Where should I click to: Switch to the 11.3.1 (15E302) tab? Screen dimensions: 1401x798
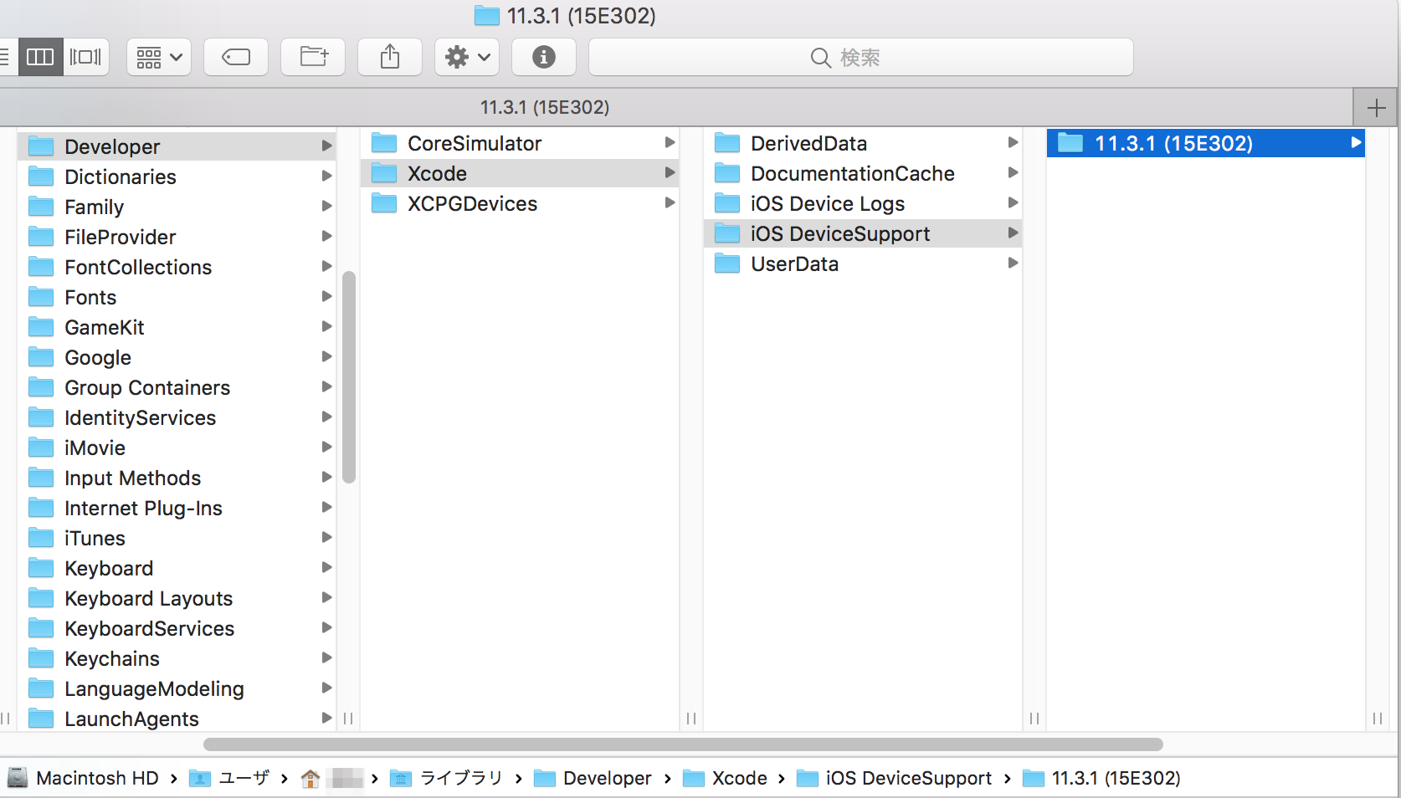546,107
